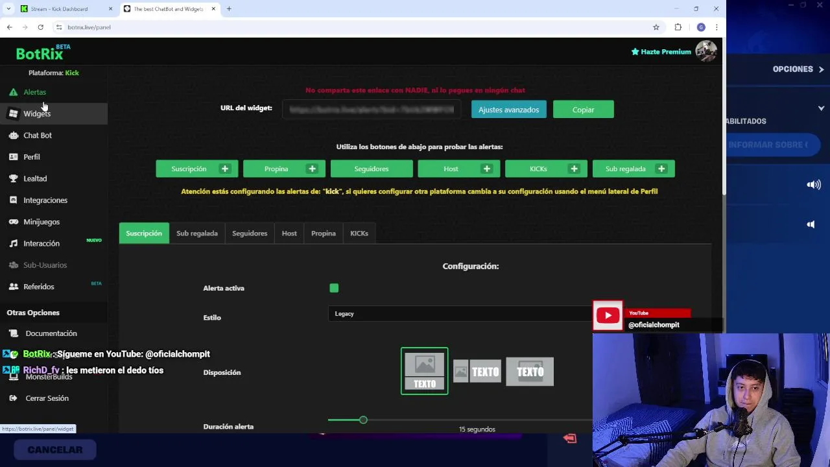The image size is (830, 467).
Task: Expand the OPCIONES chevron
Action: (x=821, y=69)
